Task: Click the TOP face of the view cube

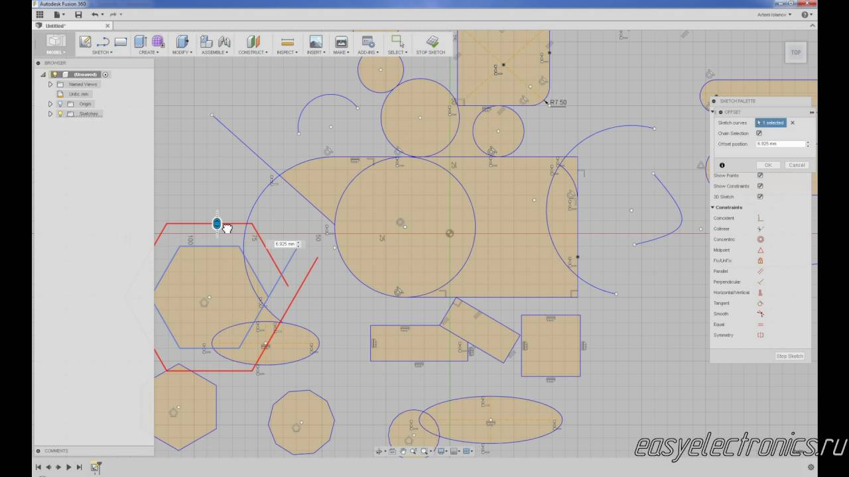Action: tap(796, 52)
